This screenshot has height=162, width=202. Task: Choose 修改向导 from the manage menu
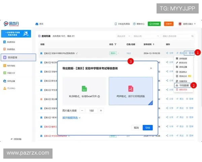(181, 63)
